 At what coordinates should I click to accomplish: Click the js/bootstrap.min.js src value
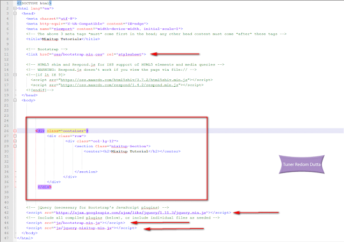pyautogui.click(x=78, y=223)
